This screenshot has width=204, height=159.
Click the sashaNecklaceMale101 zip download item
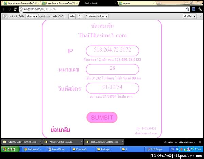[103, 142]
